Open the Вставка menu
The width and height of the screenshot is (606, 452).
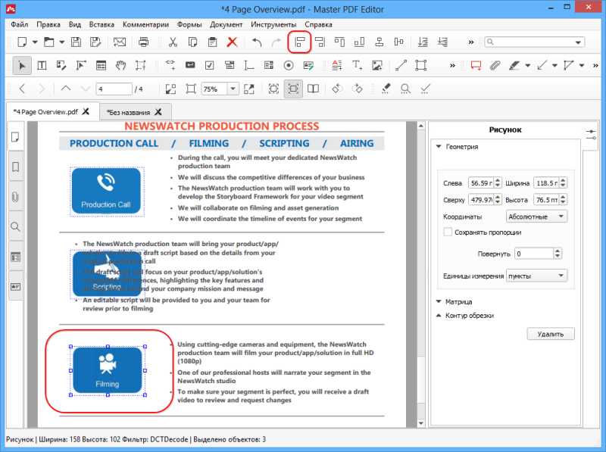tap(102, 24)
